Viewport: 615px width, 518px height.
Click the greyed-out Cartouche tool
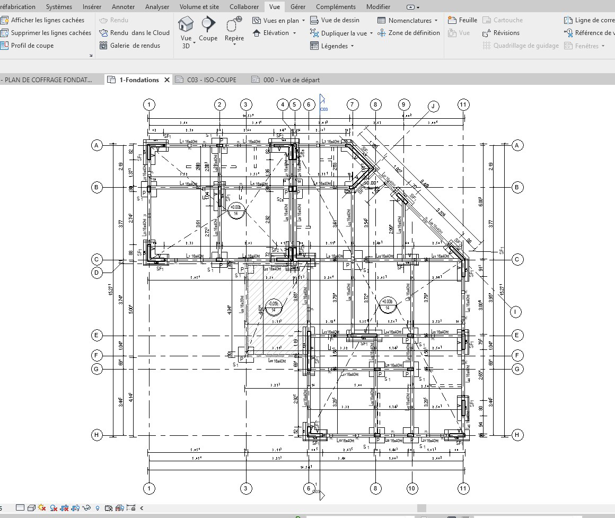click(x=503, y=20)
